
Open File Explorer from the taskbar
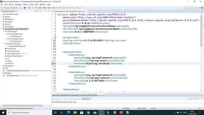tap(75, 112)
